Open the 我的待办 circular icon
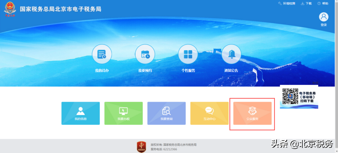Screen dimensions: 338x153 point(102,54)
